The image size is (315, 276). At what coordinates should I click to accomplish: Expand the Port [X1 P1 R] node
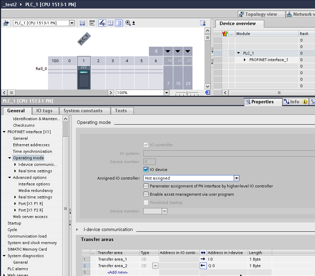(15, 204)
